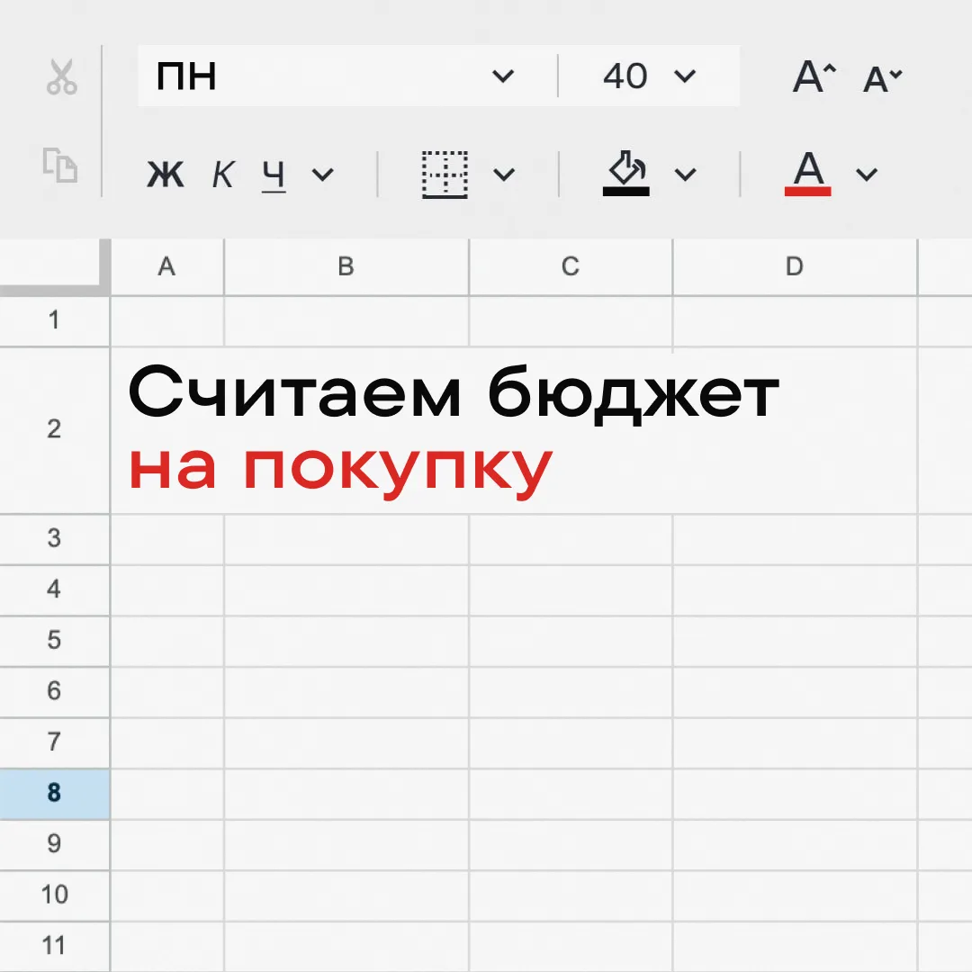Select row 2 header

tap(55, 429)
